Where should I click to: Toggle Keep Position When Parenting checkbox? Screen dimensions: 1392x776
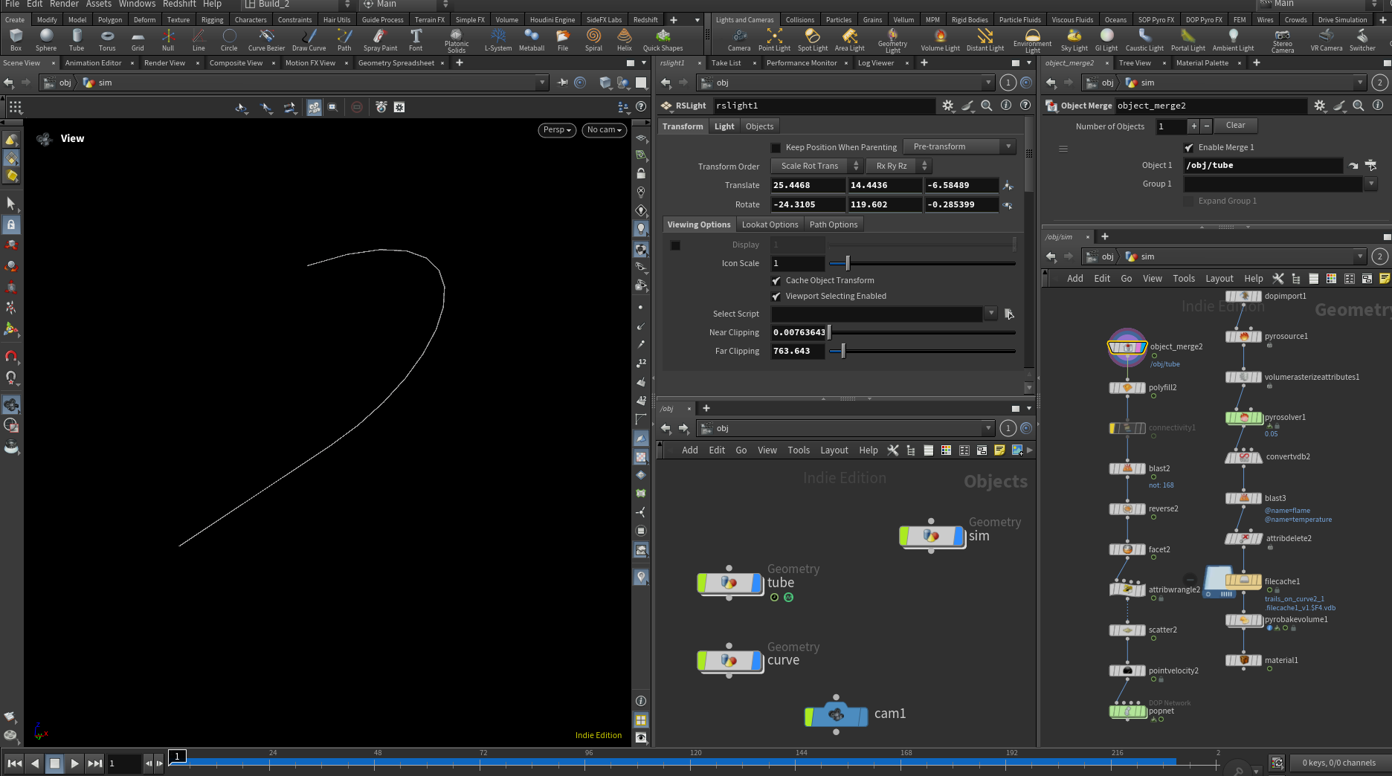point(776,147)
